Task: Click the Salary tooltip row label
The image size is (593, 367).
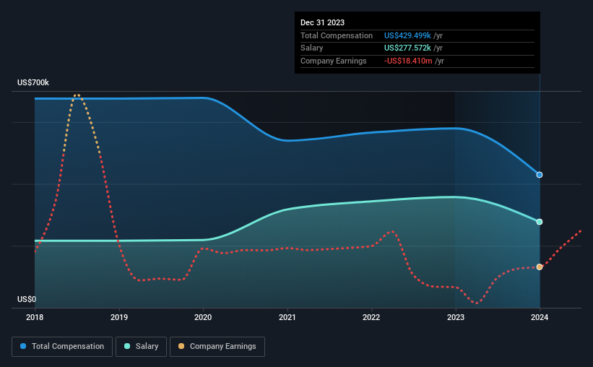Action: (311, 48)
